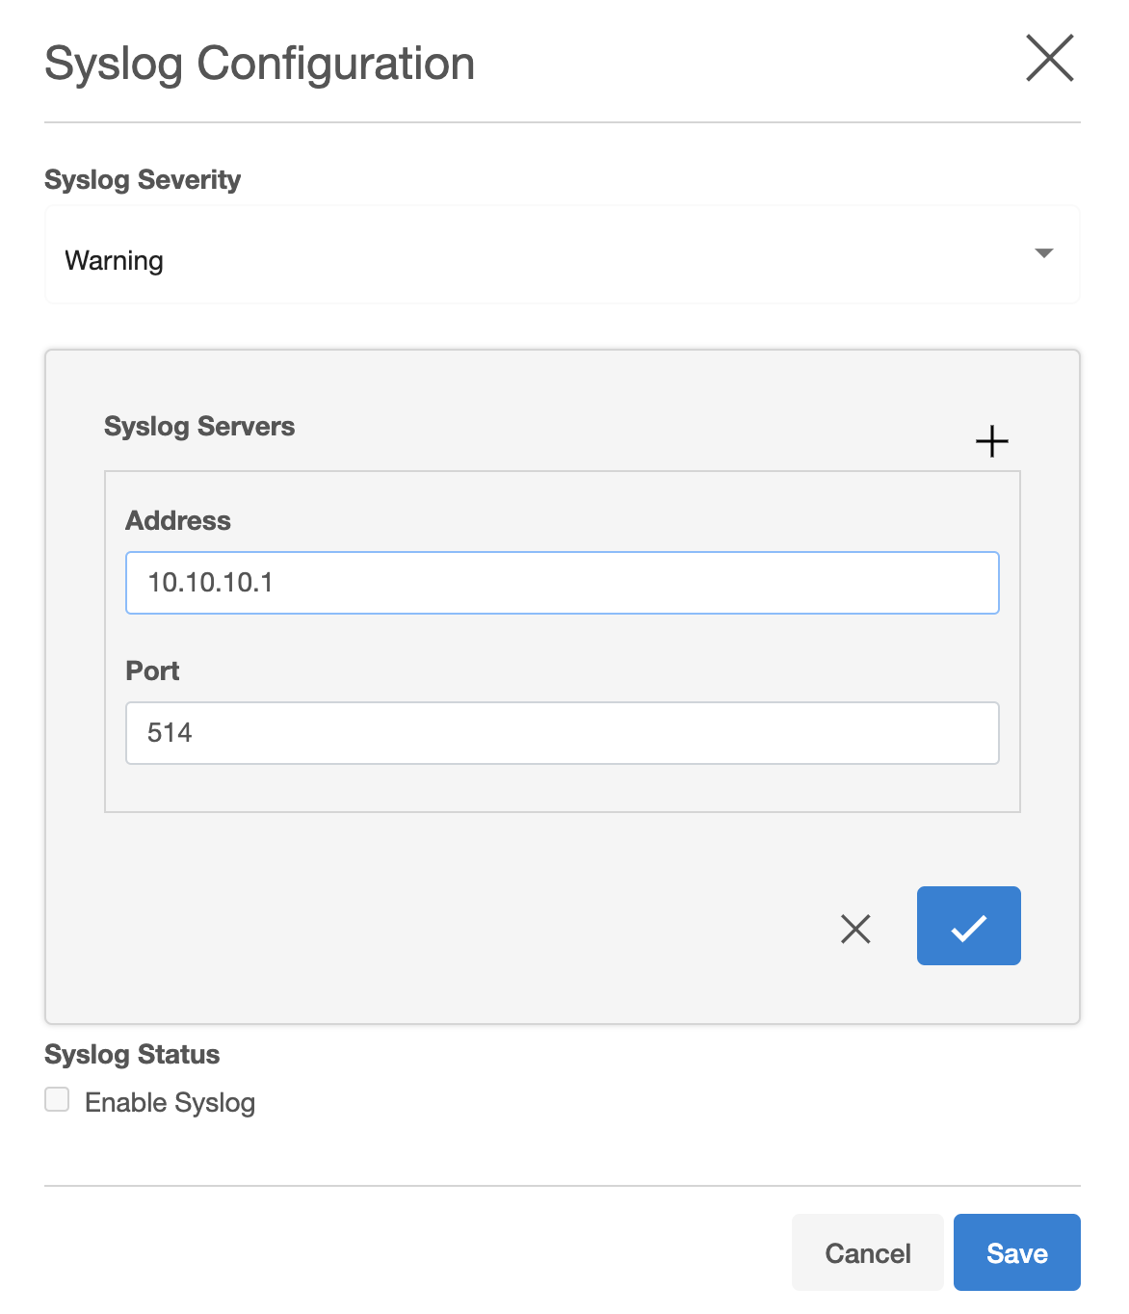Add a new syslog server with plus icon
1129x1314 pixels.
pyautogui.click(x=991, y=442)
